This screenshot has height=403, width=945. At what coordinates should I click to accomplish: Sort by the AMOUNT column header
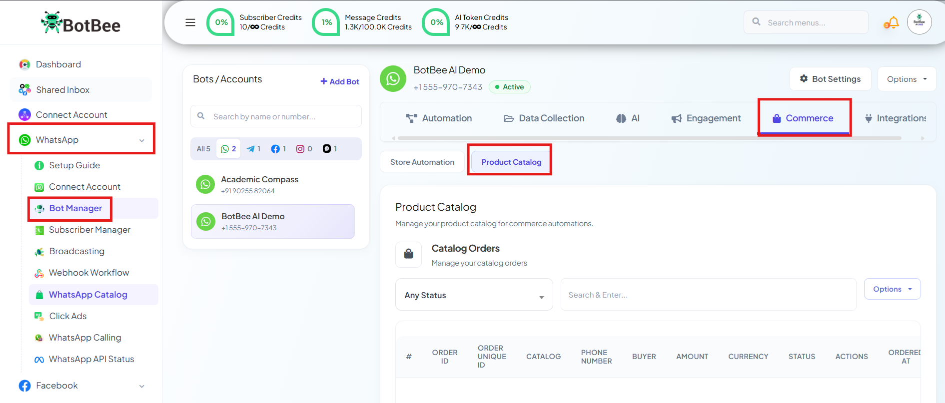click(692, 357)
